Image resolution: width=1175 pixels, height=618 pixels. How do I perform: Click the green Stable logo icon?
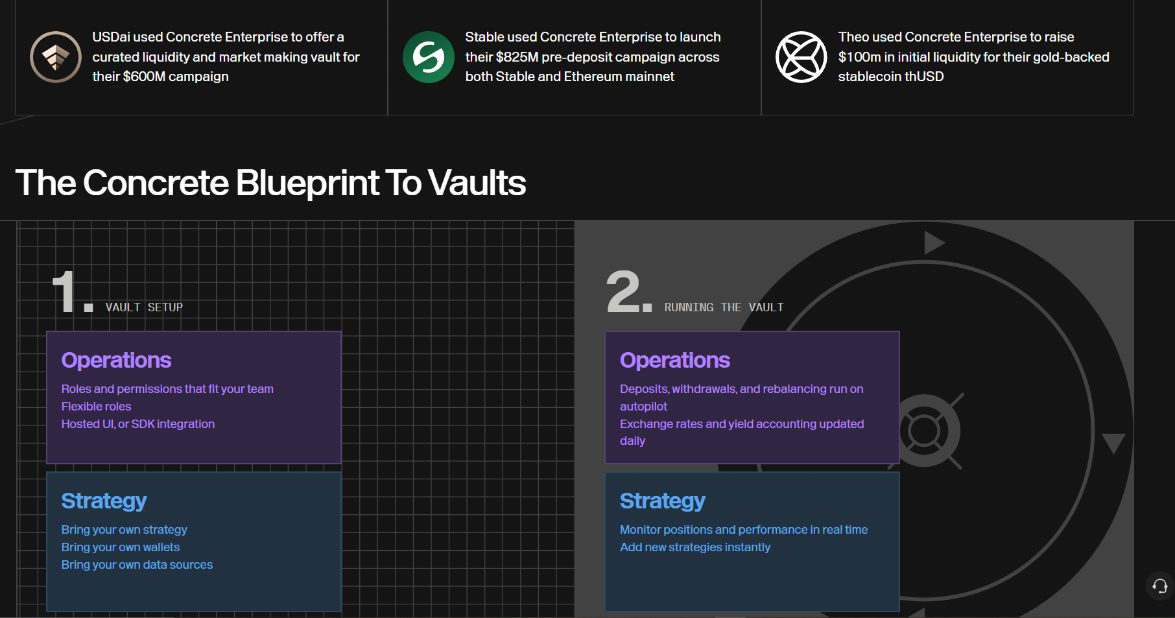(x=429, y=57)
